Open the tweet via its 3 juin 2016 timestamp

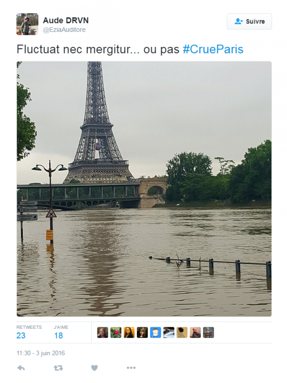(40, 353)
